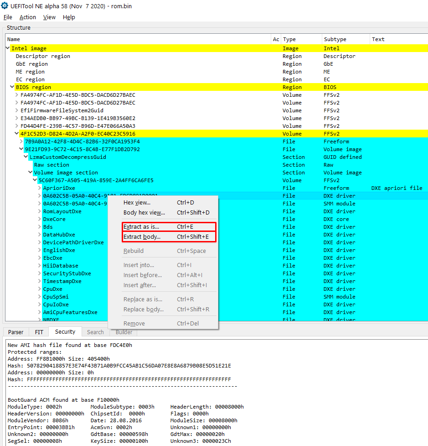428x446 pixels.
Task: Select the ME region row
Action: (x=217, y=72)
